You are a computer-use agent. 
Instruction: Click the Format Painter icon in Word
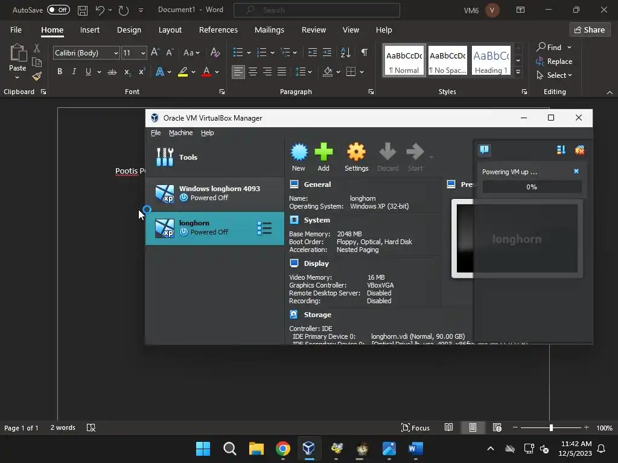[x=37, y=76]
